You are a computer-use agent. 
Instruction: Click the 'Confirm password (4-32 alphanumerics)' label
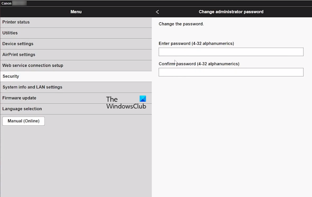coord(199,64)
